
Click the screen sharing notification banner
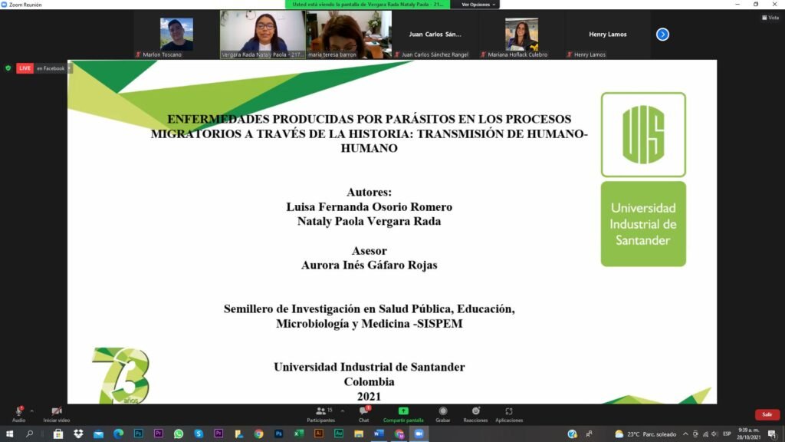tap(367, 5)
